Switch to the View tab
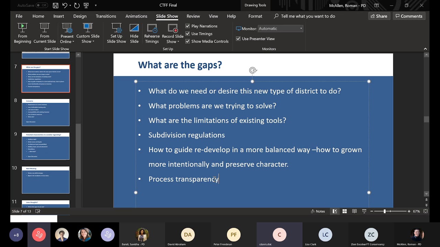 pos(213,16)
